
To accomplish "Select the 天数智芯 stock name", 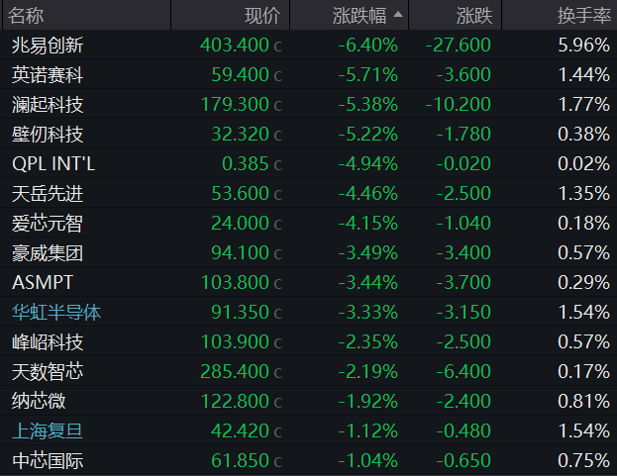I will [x=48, y=371].
